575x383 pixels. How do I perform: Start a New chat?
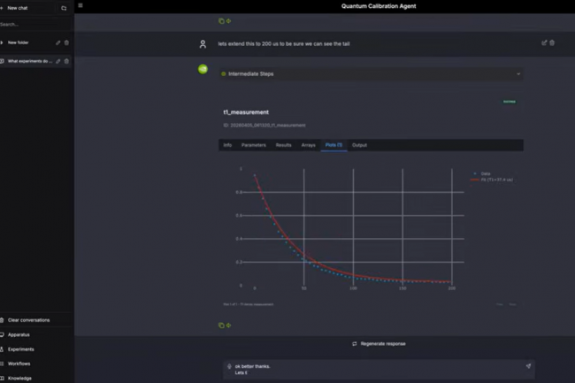[x=18, y=8]
